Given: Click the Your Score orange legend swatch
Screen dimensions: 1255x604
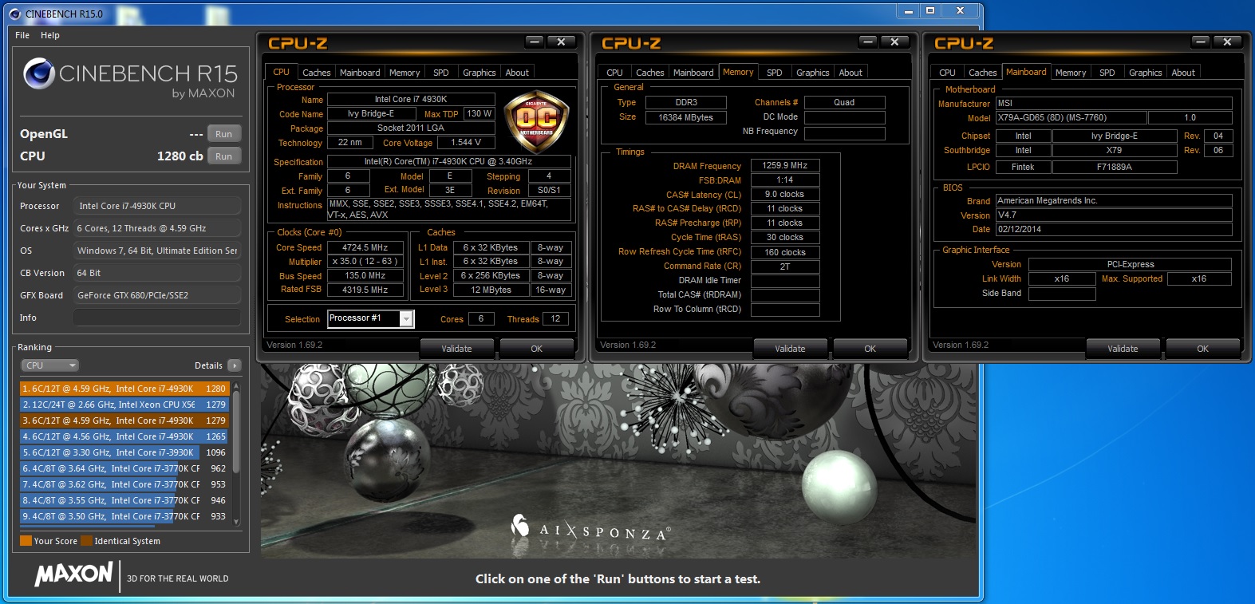Looking at the screenshot, I should pyautogui.click(x=26, y=541).
